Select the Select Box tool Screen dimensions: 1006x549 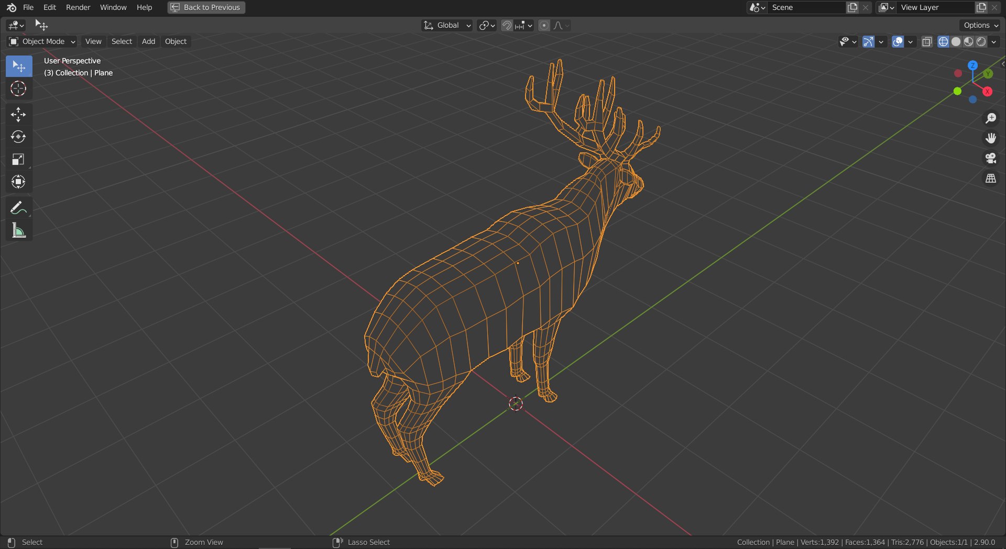[19, 66]
